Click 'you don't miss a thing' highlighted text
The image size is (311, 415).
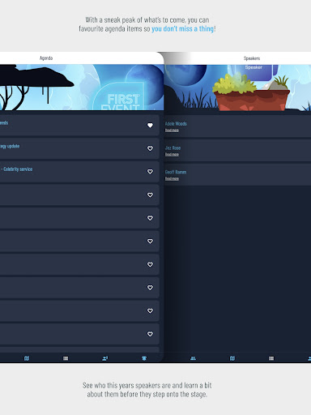click(x=183, y=29)
